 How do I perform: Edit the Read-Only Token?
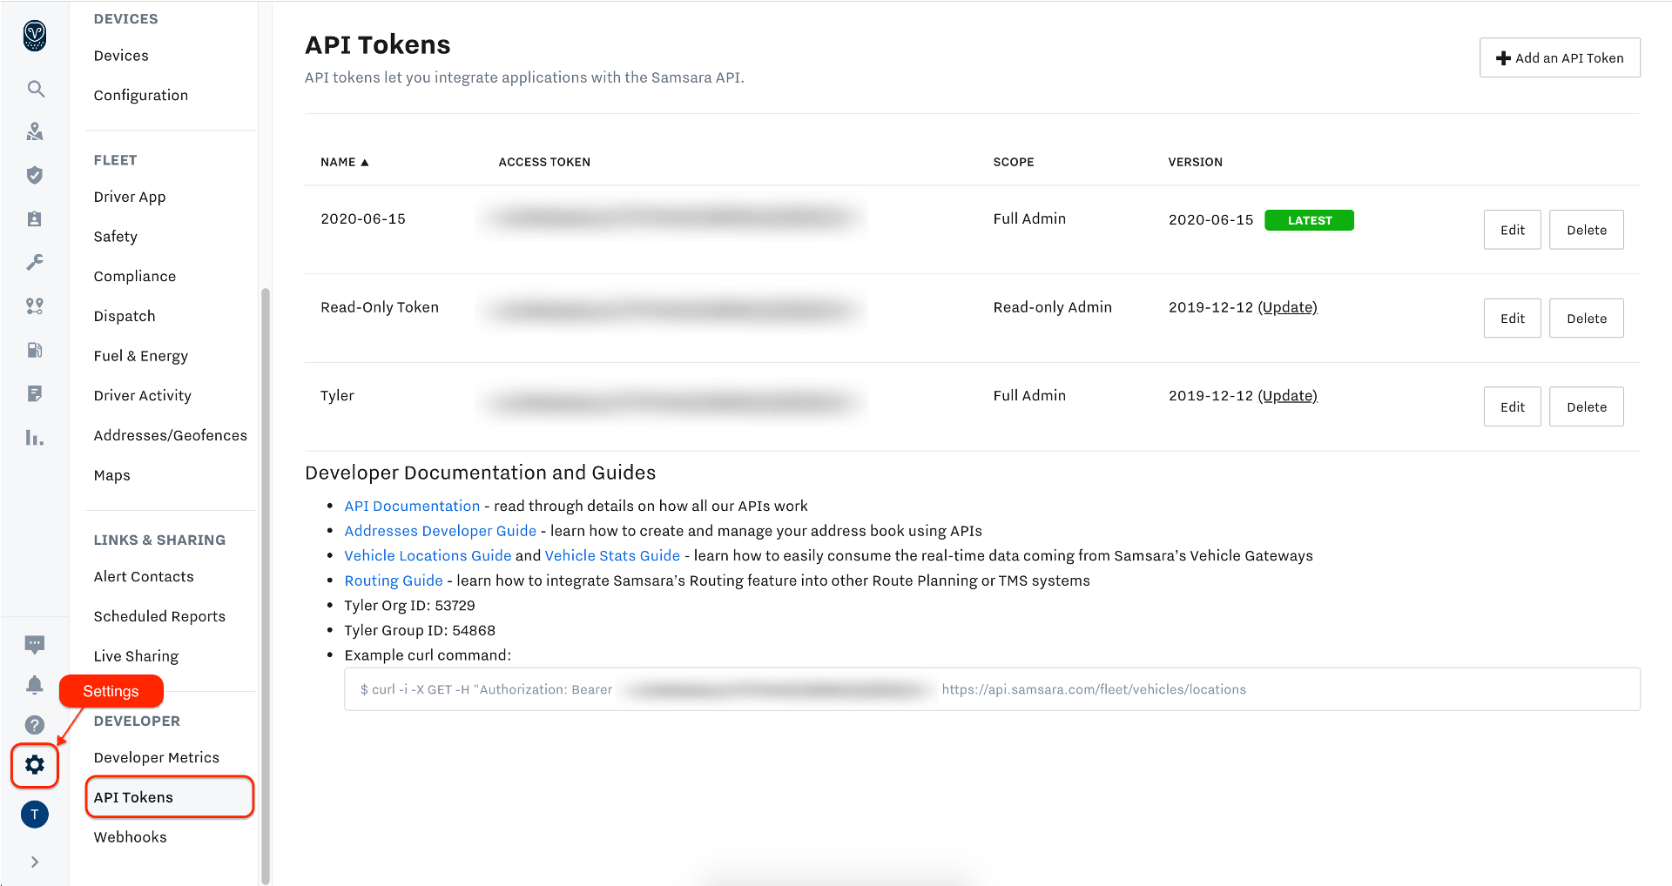click(1513, 319)
